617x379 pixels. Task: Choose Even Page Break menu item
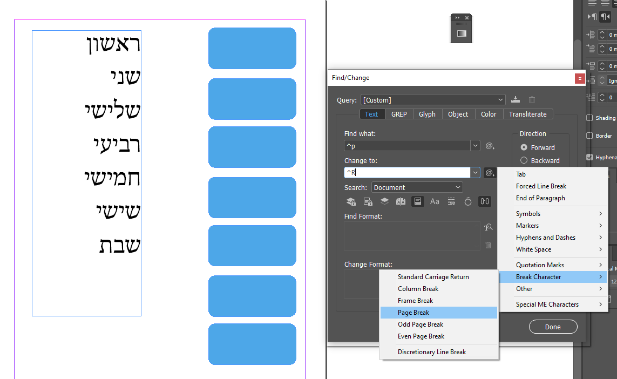pos(439,336)
